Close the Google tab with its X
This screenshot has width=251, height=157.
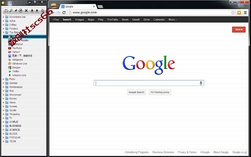click(x=94, y=7)
